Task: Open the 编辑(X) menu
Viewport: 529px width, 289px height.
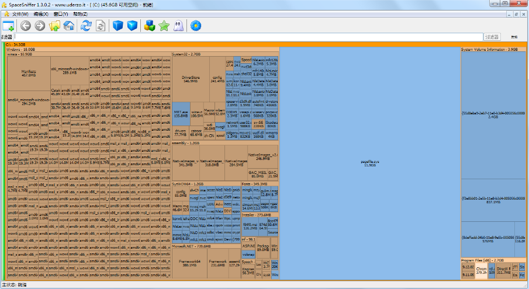Action: click(x=41, y=14)
